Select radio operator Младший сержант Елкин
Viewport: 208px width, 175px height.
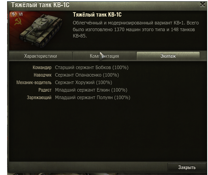click(x=91, y=90)
